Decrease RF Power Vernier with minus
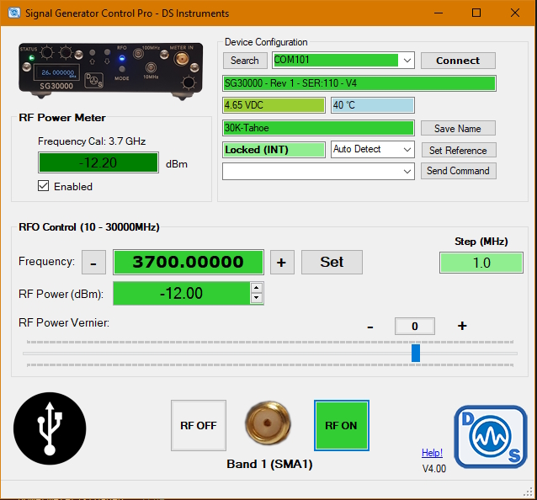Image resolution: width=537 pixels, height=500 pixels. click(x=370, y=326)
